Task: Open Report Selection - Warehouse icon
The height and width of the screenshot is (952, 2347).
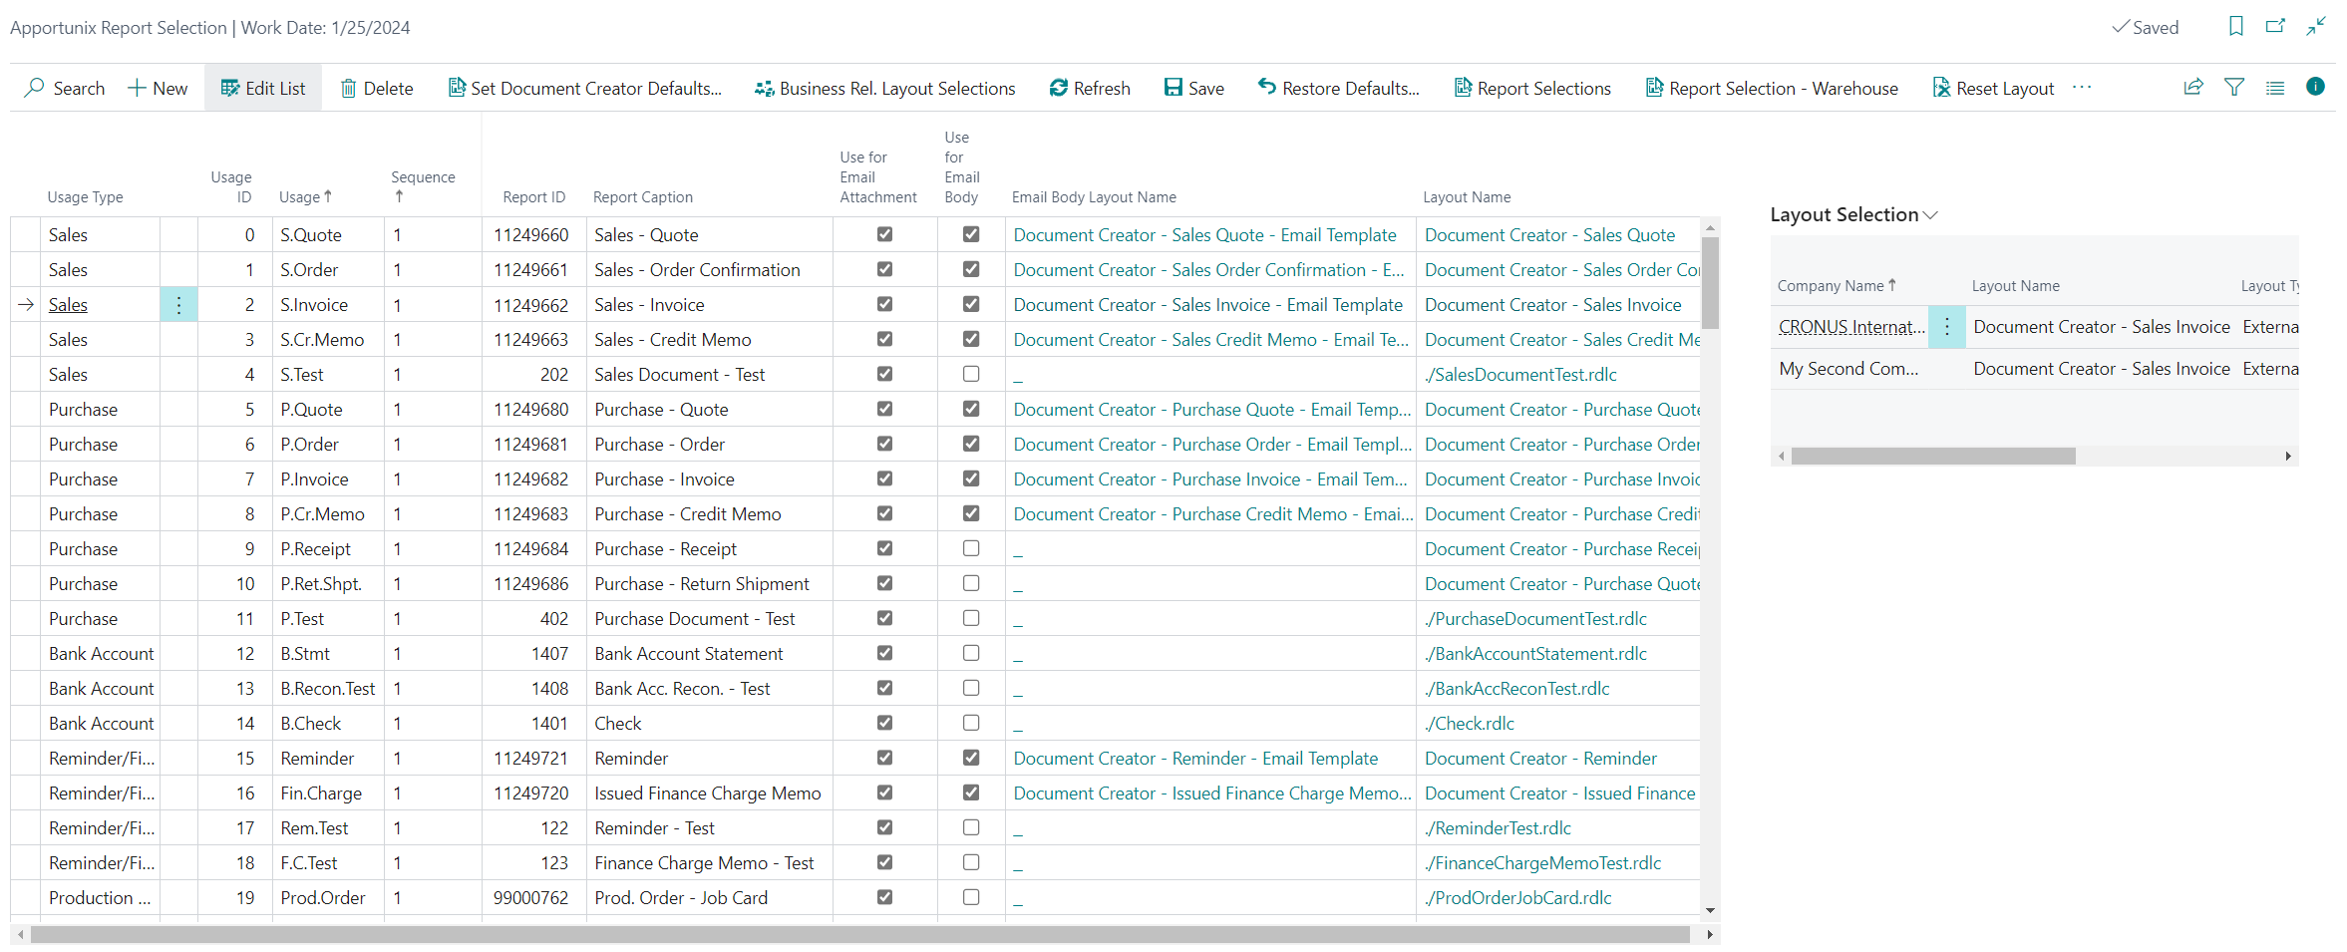Action: pos(1654,88)
